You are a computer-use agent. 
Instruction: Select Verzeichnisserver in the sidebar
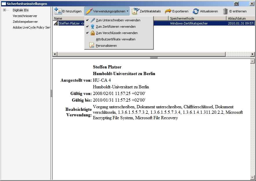(25, 16)
